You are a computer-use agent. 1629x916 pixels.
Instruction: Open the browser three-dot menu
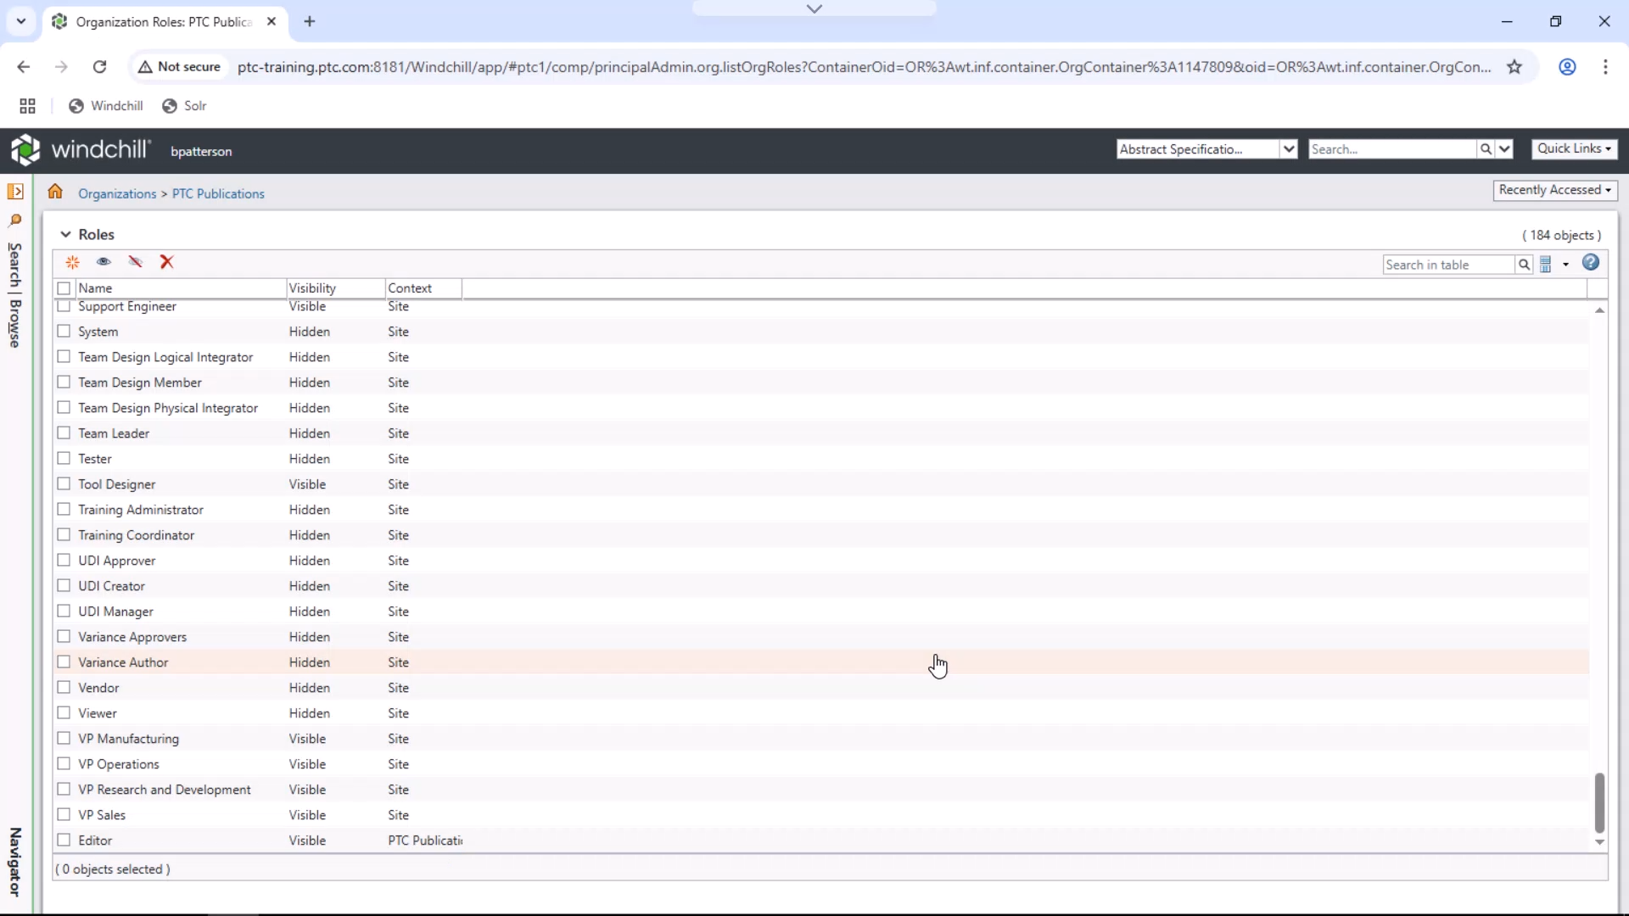coord(1605,67)
